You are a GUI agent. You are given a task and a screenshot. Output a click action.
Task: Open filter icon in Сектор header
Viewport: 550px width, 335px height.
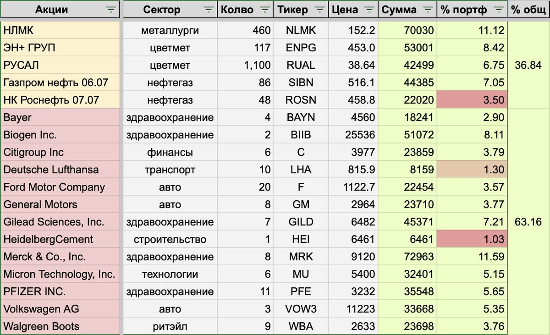[208, 9]
